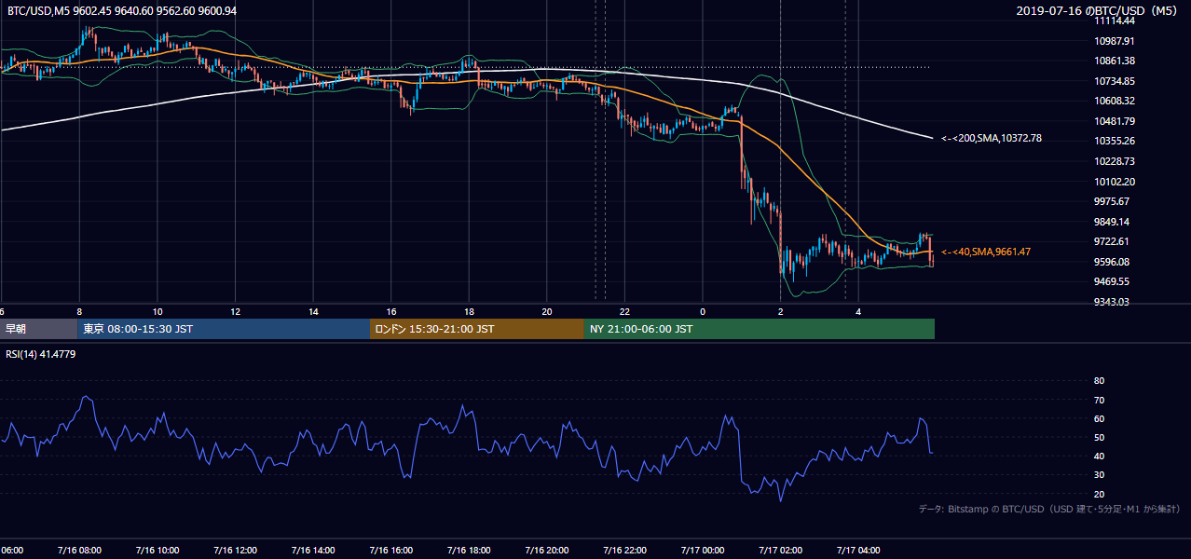Click price axis value 10102.20
1191x559 pixels.
tap(1114, 182)
